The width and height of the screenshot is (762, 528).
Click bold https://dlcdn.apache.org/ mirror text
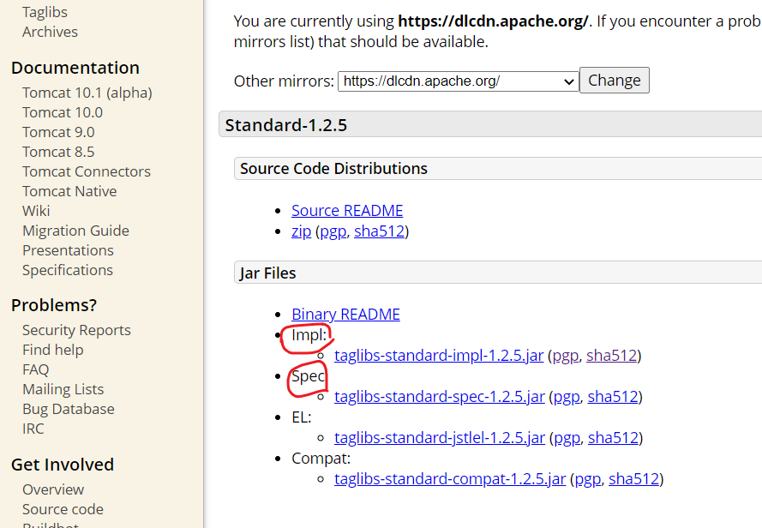click(493, 21)
